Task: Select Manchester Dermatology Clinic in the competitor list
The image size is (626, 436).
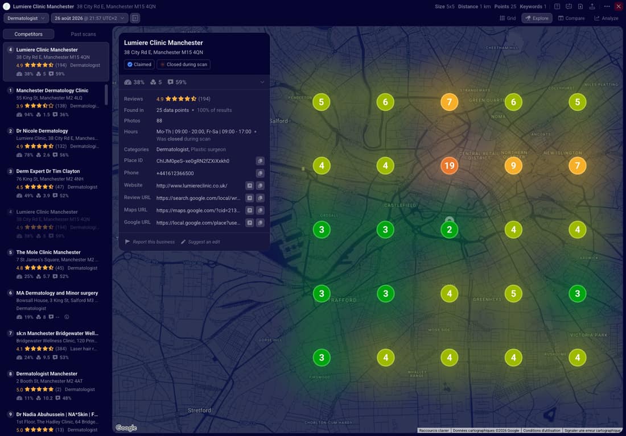Action: 55,102
